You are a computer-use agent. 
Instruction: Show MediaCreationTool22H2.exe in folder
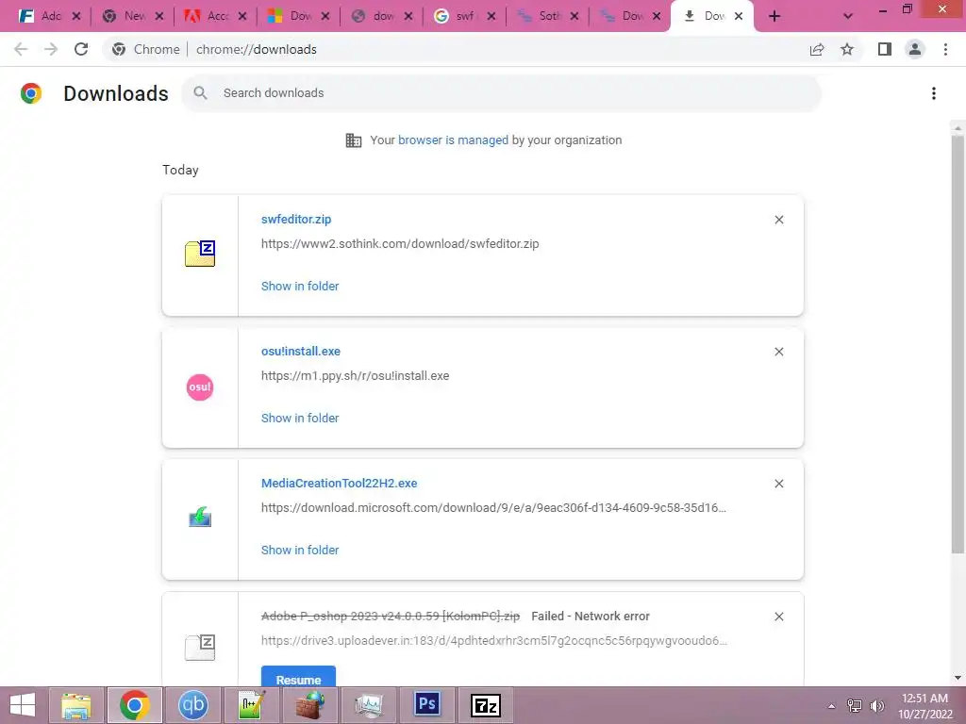click(x=300, y=551)
